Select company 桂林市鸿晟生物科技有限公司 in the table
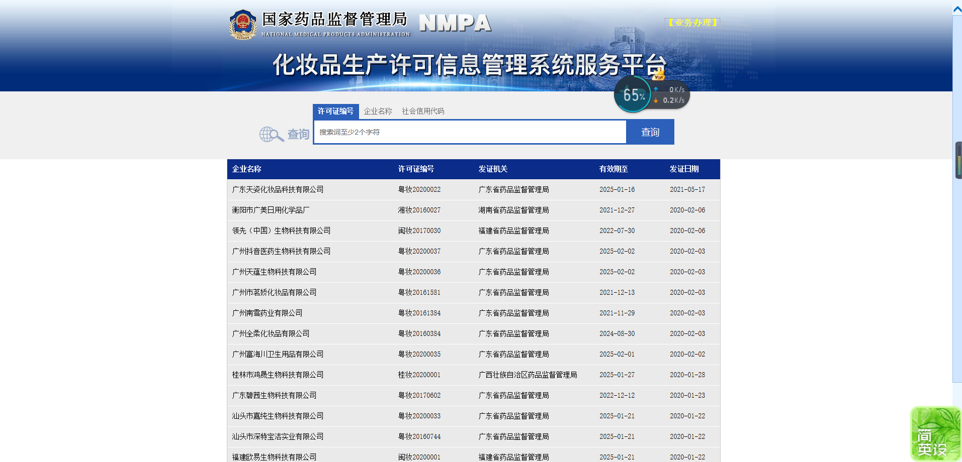The height and width of the screenshot is (462, 962). click(278, 375)
